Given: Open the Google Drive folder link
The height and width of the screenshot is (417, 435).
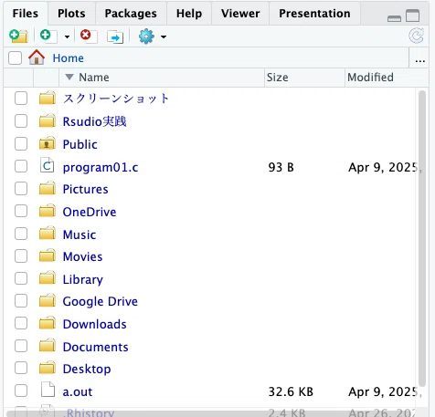Looking at the screenshot, I should coord(101,301).
